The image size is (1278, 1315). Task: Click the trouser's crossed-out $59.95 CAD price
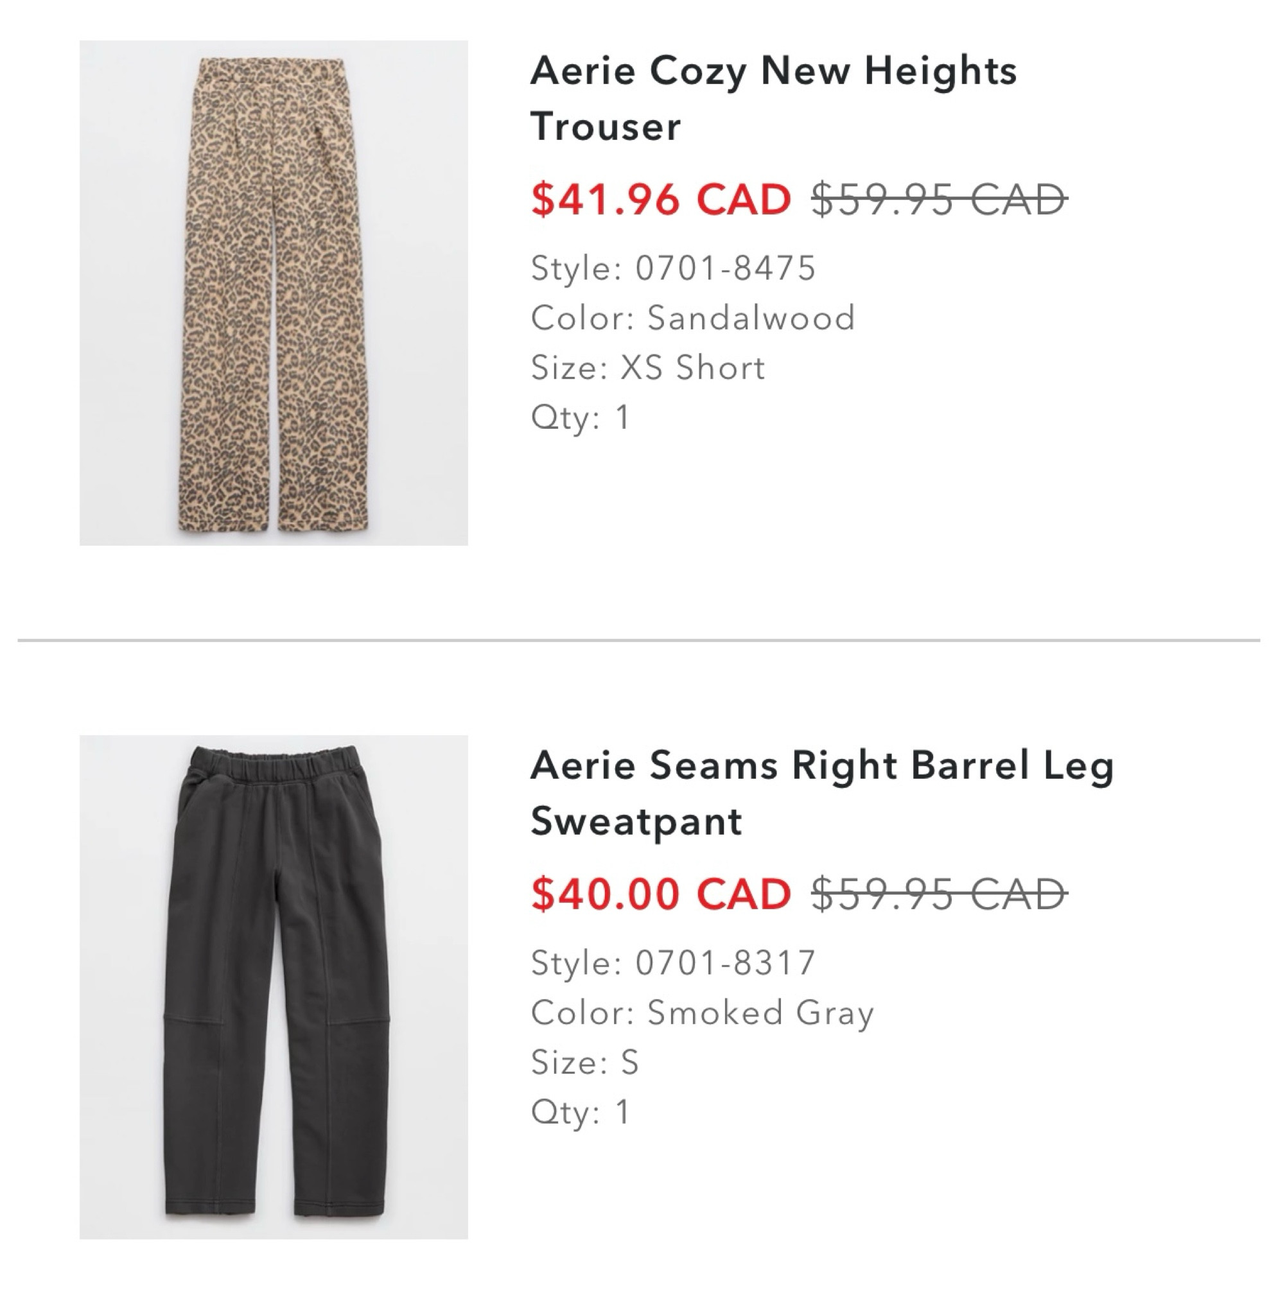click(x=938, y=199)
